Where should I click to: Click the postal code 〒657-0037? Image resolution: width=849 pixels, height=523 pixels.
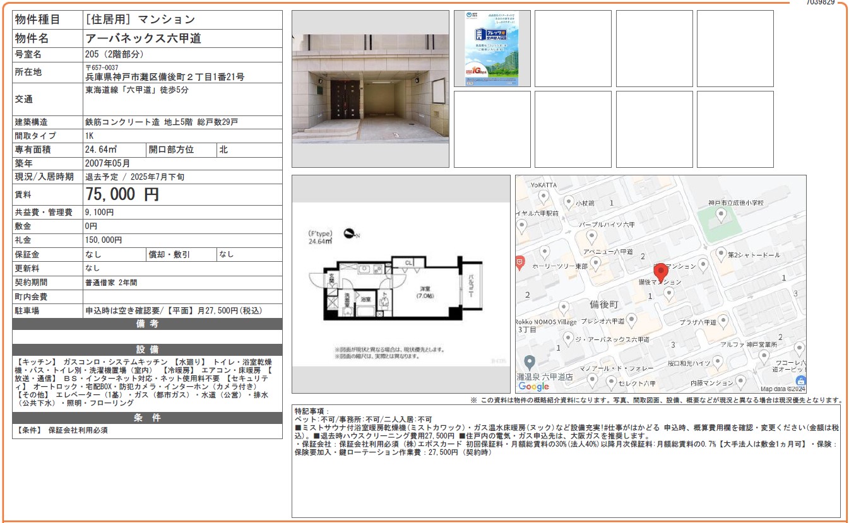pyautogui.click(x=102, y=68)
